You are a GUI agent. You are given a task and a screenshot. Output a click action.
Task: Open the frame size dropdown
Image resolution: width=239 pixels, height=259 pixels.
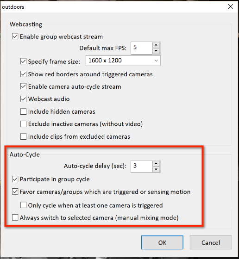coord(123,61)
